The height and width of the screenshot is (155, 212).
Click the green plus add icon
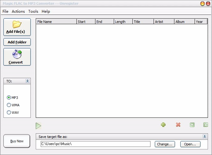(163, 125)
